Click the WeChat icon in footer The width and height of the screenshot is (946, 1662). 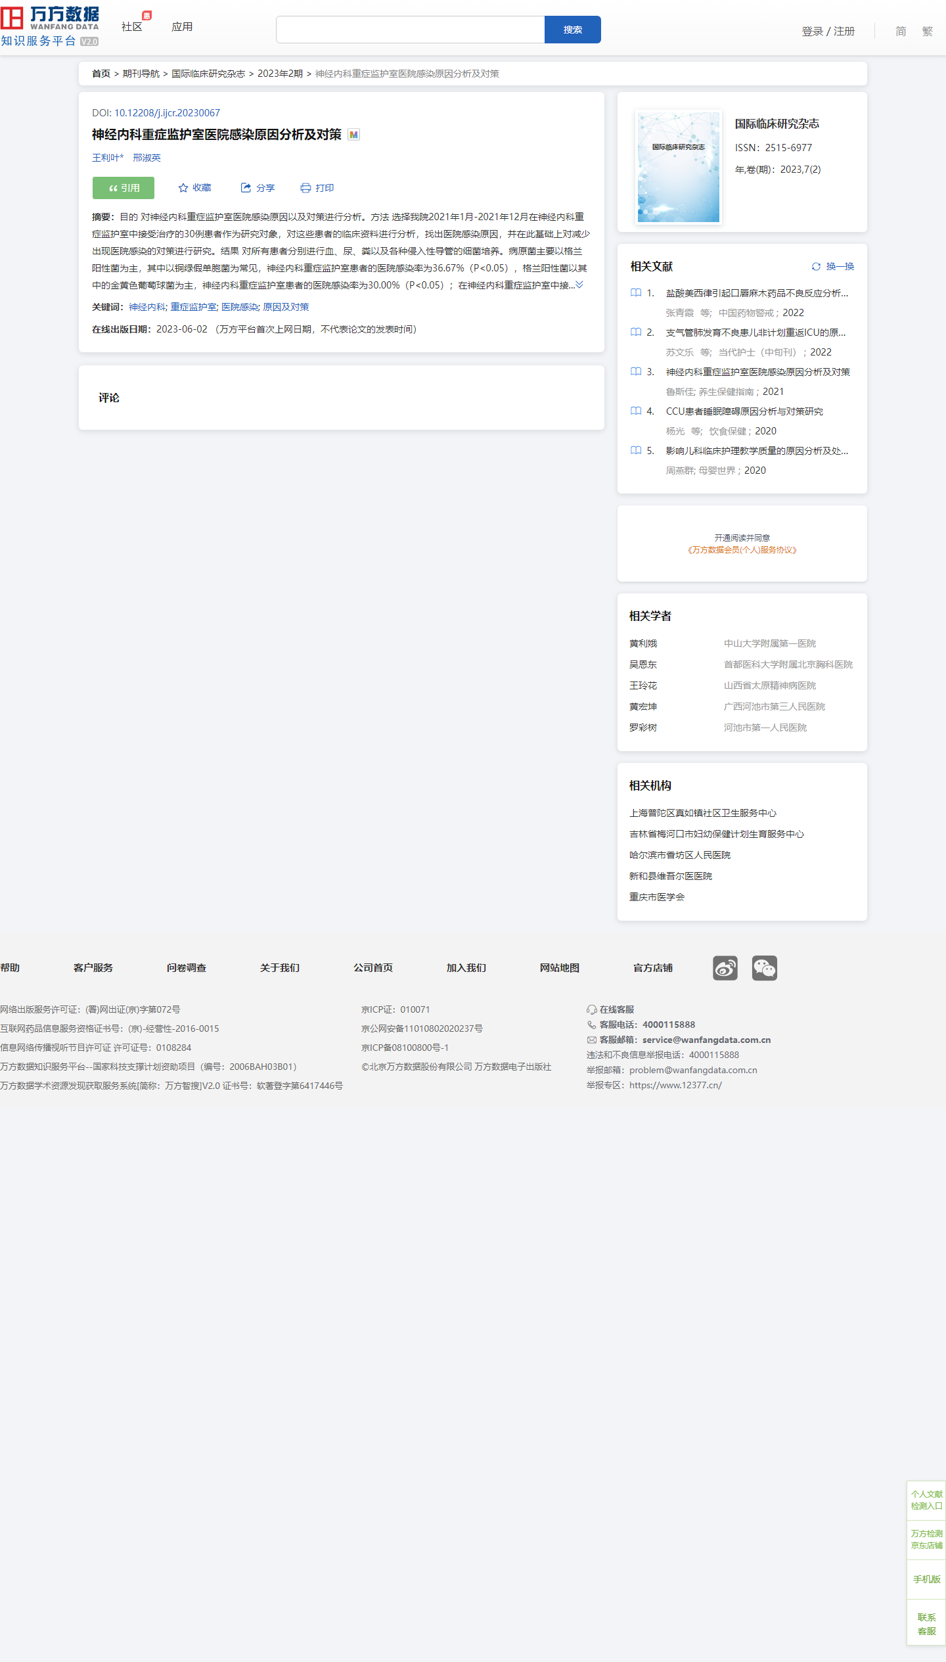pos(764,968)
